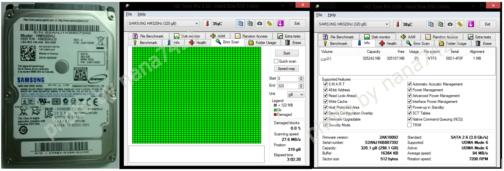Click HD Tune app icon in Error Scan title bar
This screenshot has height=171, width=504.
127,6
